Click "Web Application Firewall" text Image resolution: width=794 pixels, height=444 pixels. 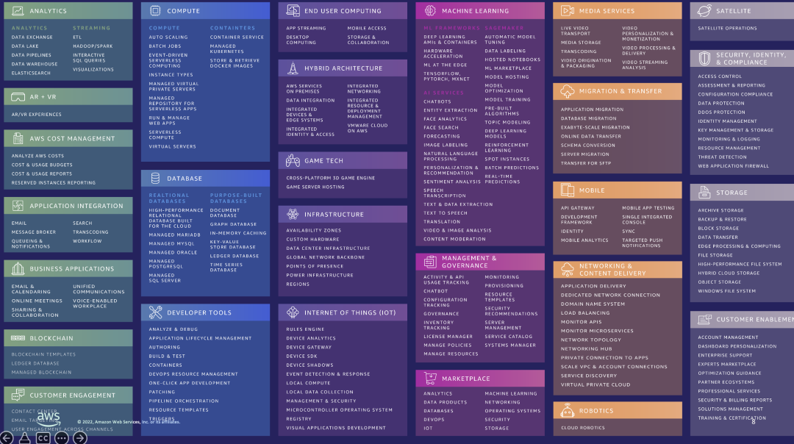733,166
